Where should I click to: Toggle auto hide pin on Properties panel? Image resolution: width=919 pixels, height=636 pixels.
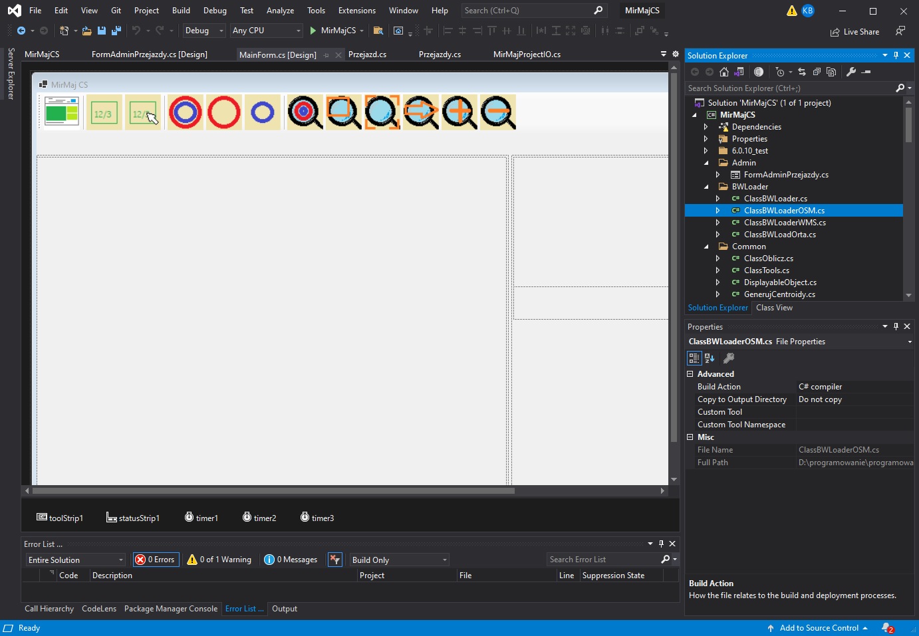coord(896,326)
